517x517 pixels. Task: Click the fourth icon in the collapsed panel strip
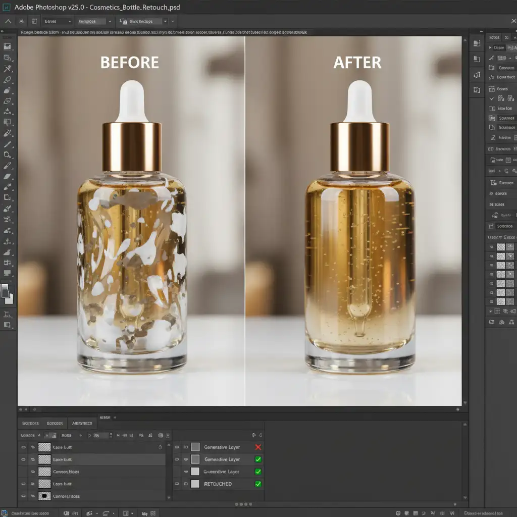click(x=477, y=90)
